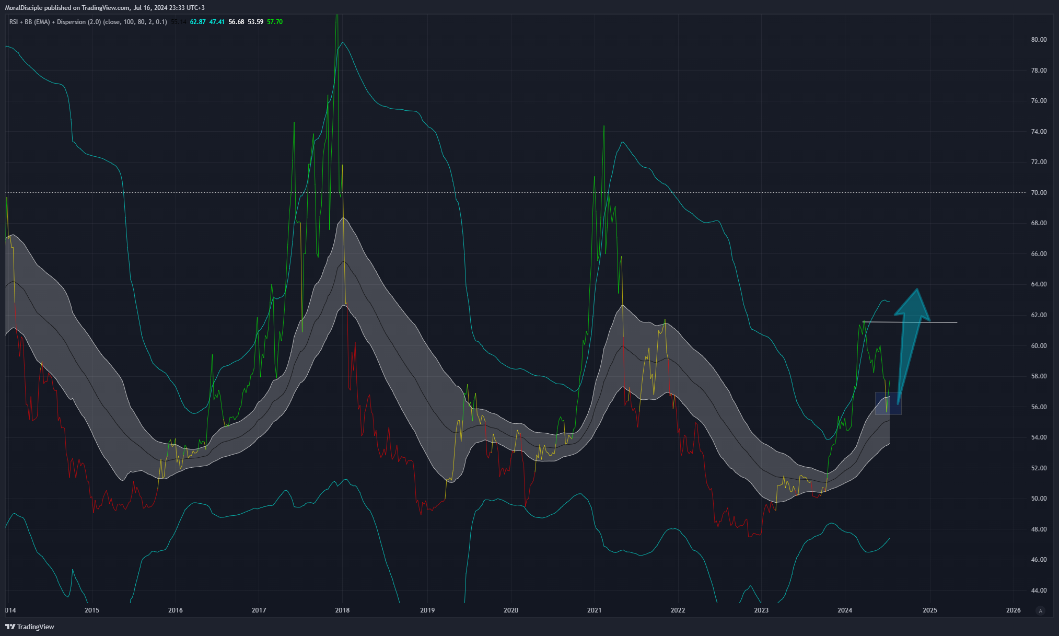
Task: Click the 2026 label on the time axis
Action: coord(1013,610)
